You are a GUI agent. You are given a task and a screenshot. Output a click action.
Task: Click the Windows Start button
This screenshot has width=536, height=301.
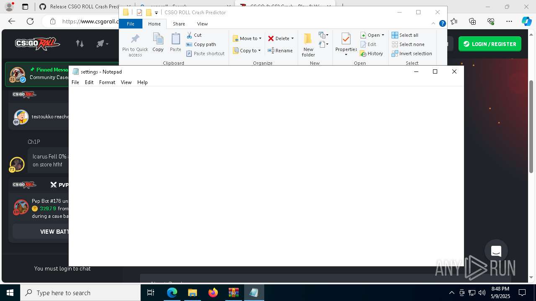(x=10, y=293)
